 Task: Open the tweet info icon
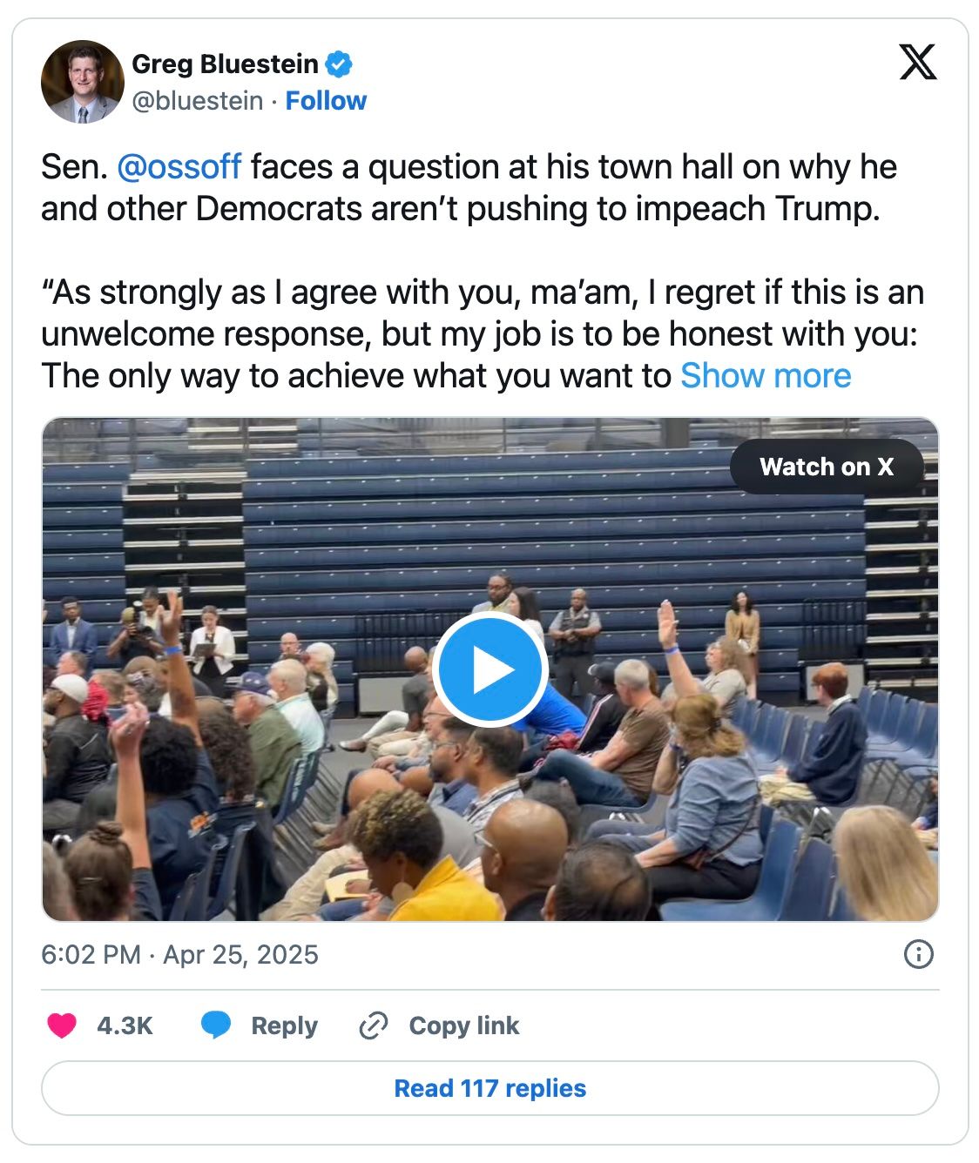[x=919, y=954]
